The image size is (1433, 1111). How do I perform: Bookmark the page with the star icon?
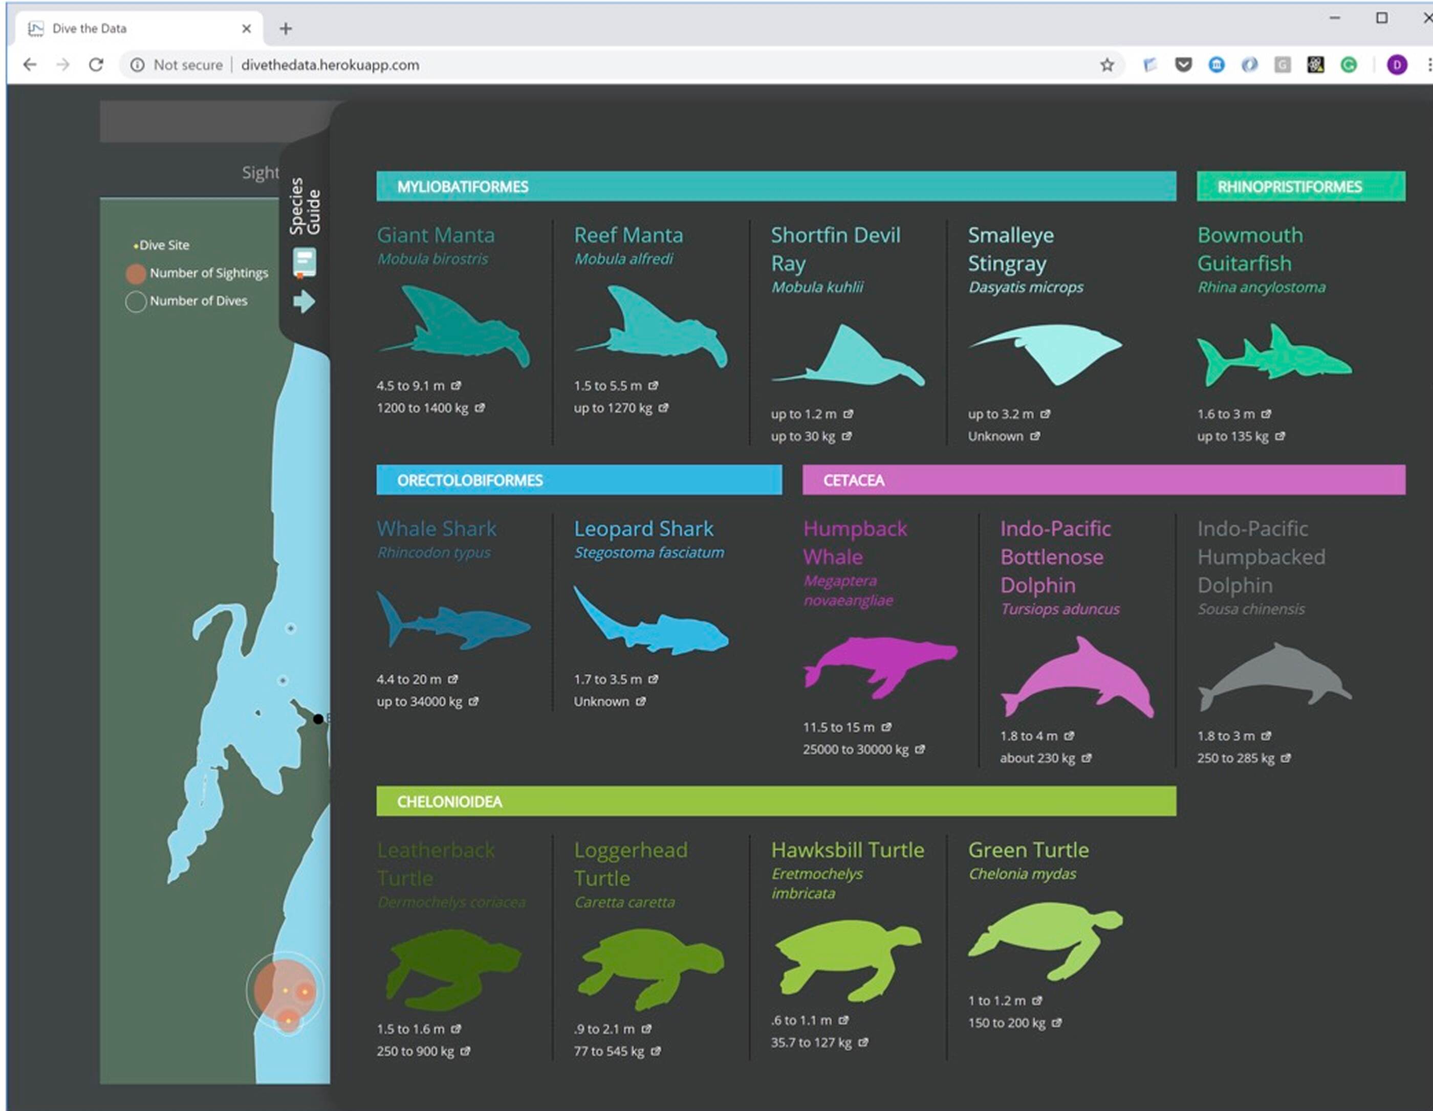(x=1107, y=65)
